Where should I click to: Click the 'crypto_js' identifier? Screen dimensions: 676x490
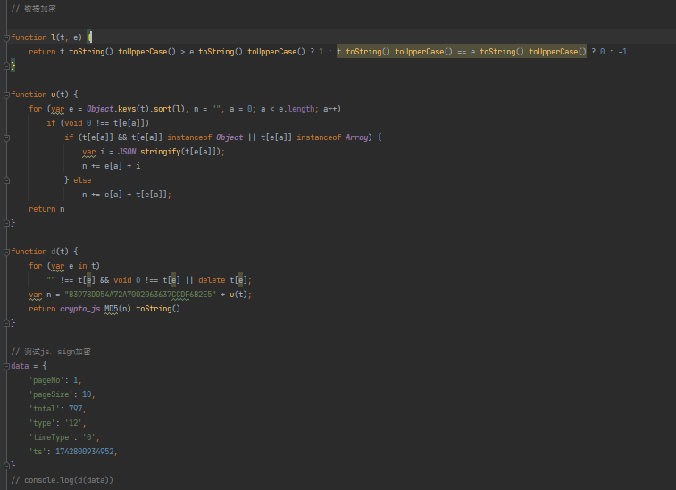tap(80, 309)
